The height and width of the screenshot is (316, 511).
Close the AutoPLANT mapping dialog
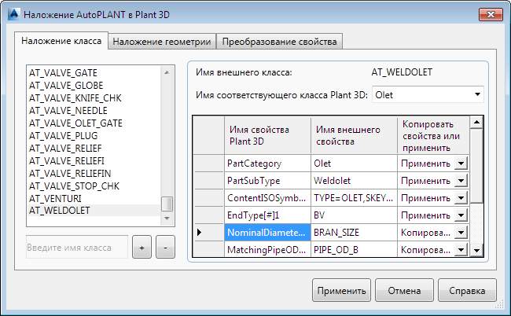[491, 15]
